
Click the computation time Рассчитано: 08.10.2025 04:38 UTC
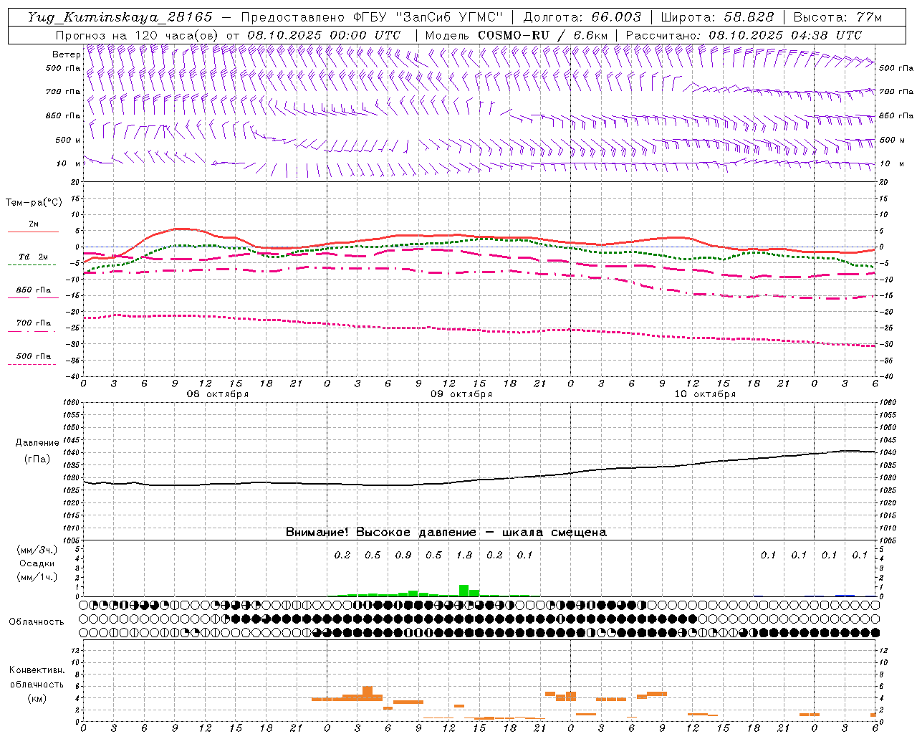tap(744, 35)
